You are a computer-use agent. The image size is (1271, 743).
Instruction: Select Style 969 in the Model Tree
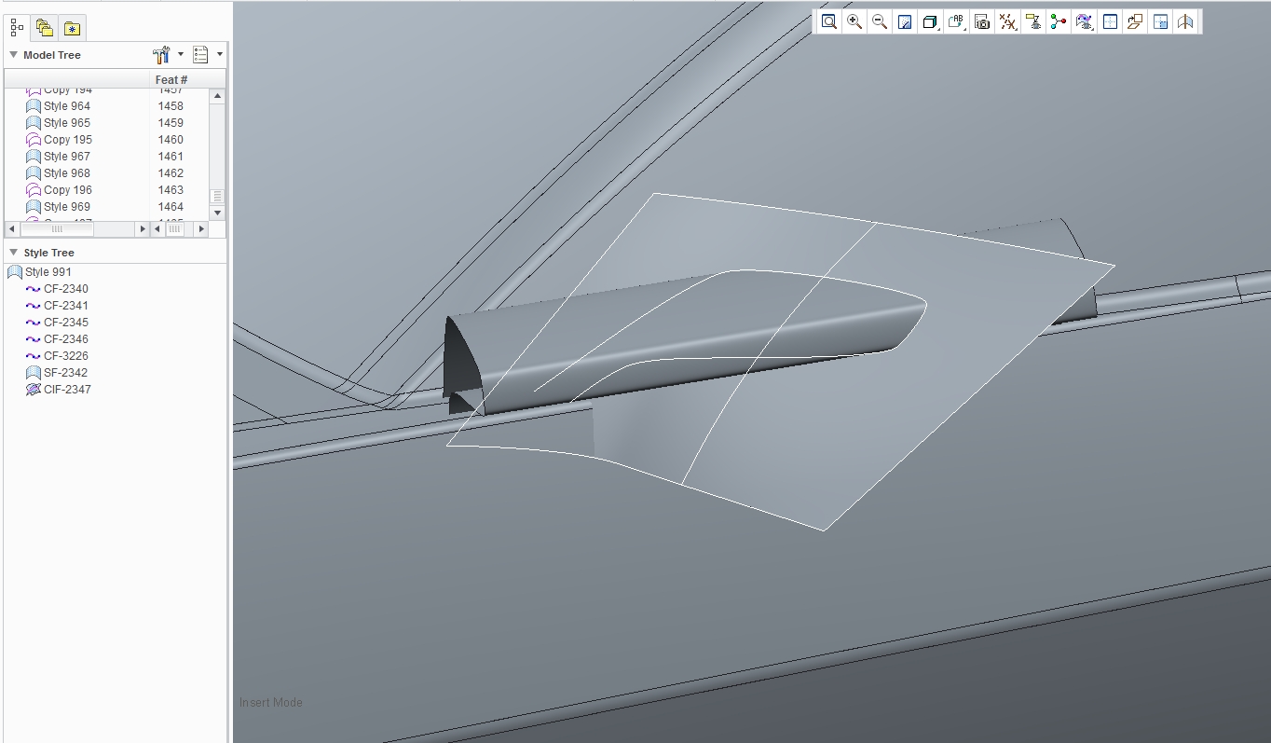pos(67,207)
